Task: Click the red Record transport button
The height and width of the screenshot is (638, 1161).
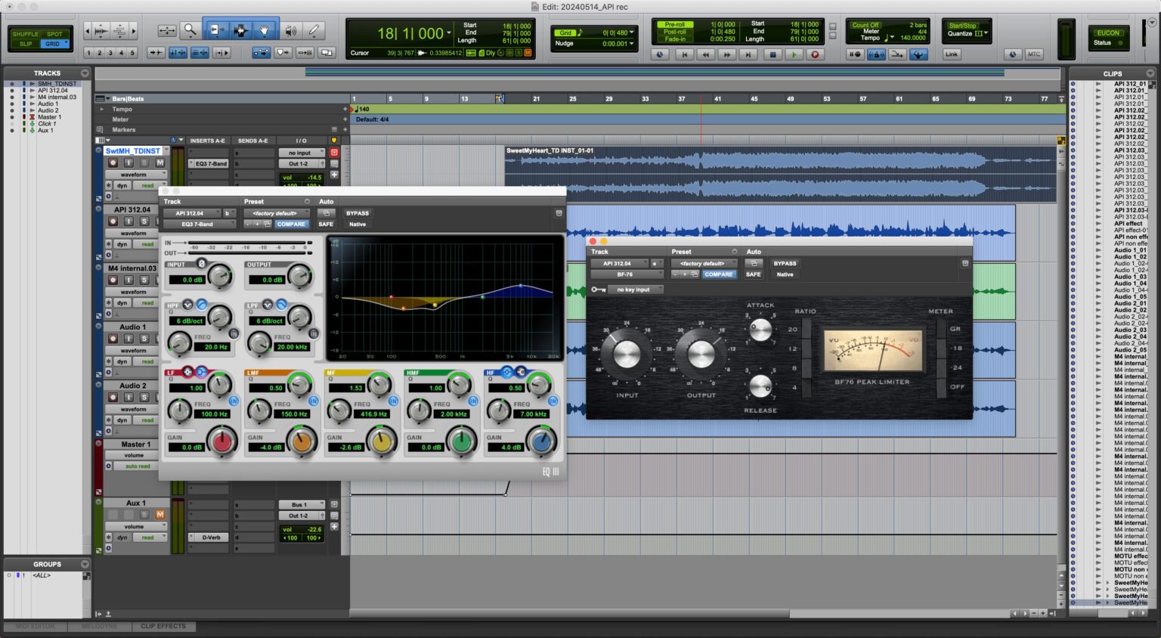Action: (x=815, y=54)
